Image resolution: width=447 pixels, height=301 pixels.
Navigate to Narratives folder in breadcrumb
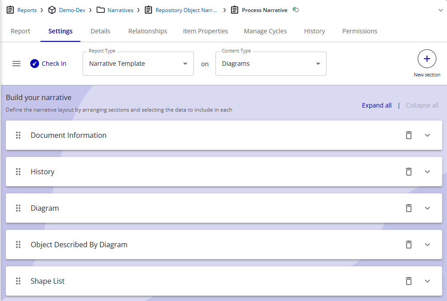click(120, 10)
